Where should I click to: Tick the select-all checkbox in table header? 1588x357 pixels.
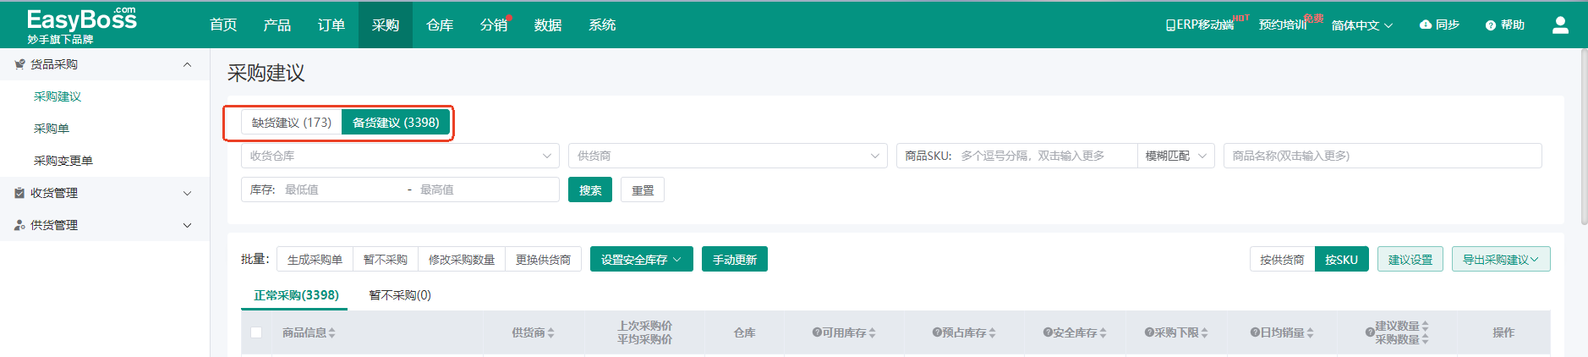(256, 332)
